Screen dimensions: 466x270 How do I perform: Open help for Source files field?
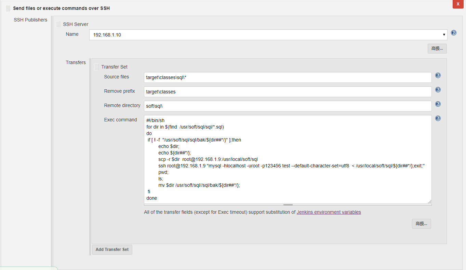(x=438, y=75)
